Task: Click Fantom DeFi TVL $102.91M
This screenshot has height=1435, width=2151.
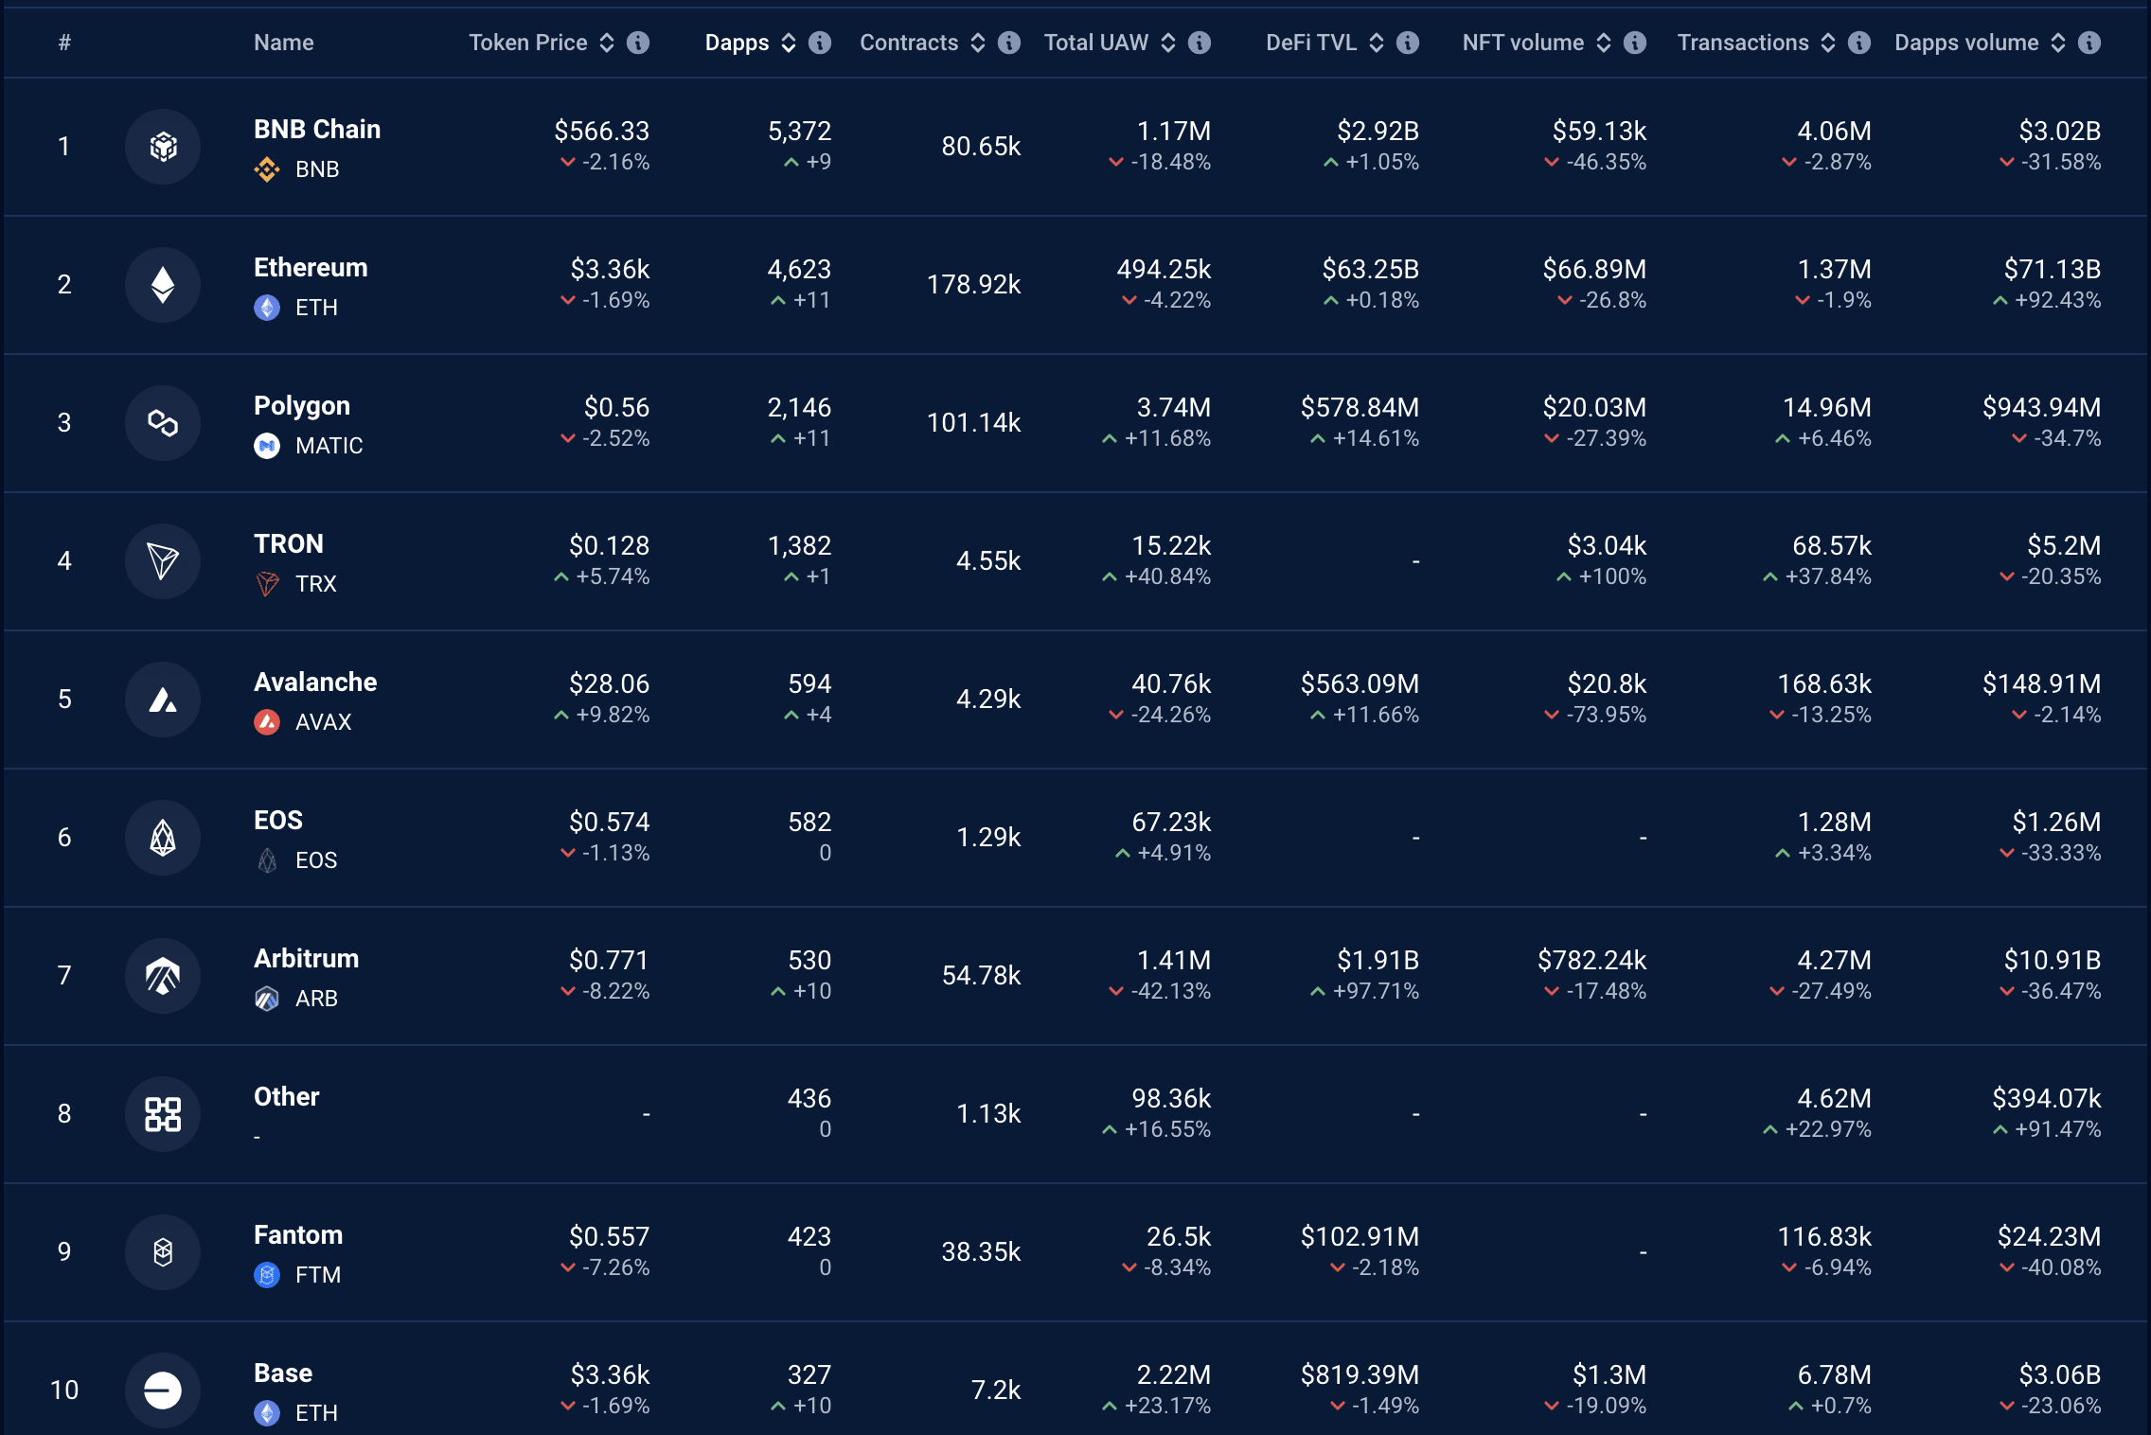Action: point(1360,1237)
